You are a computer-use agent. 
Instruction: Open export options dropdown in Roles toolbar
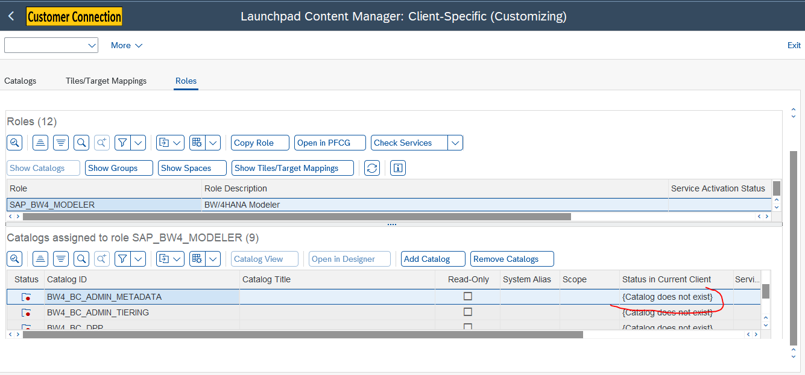point(178,143)
